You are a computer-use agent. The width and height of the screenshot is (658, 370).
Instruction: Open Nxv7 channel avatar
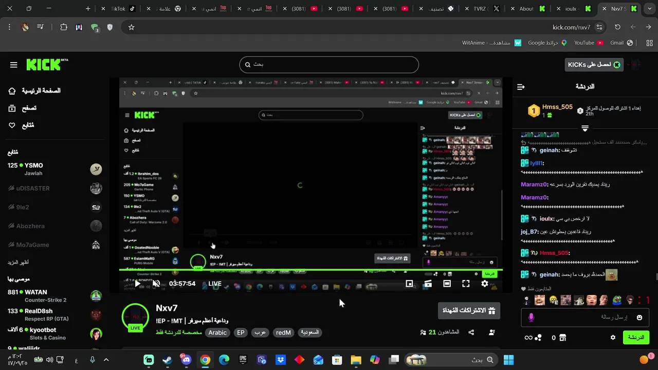[135, 317]
